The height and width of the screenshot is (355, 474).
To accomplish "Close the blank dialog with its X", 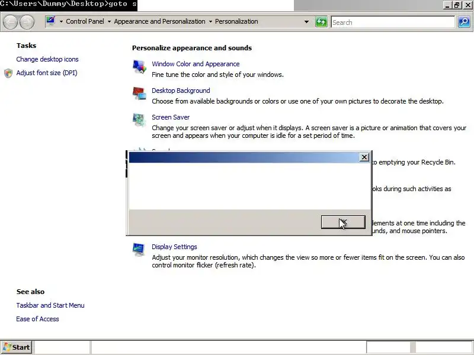I will tap(364, 157).
